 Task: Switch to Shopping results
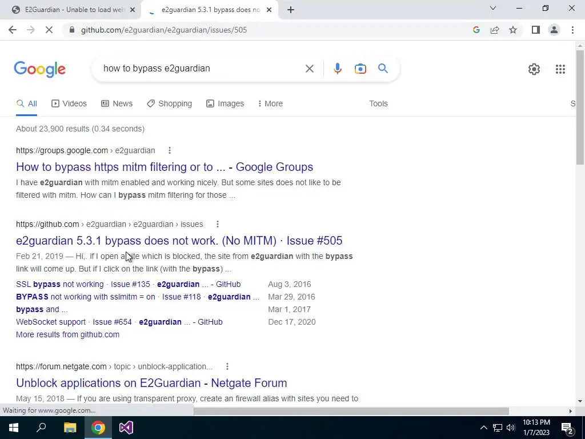(x=169, y=104)
